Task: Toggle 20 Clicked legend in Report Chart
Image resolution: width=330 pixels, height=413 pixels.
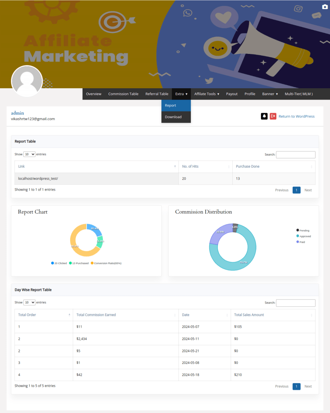Action: [x=59, y=263]
